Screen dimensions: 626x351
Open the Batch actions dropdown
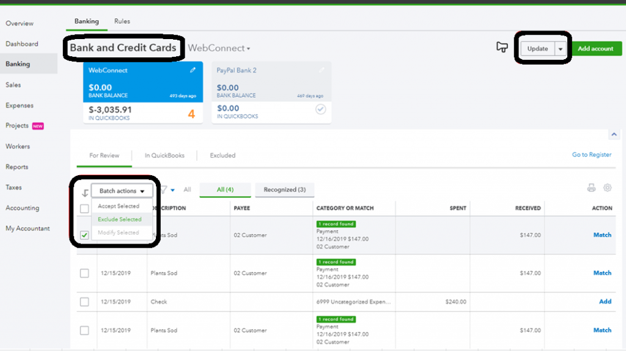(122, 190)
